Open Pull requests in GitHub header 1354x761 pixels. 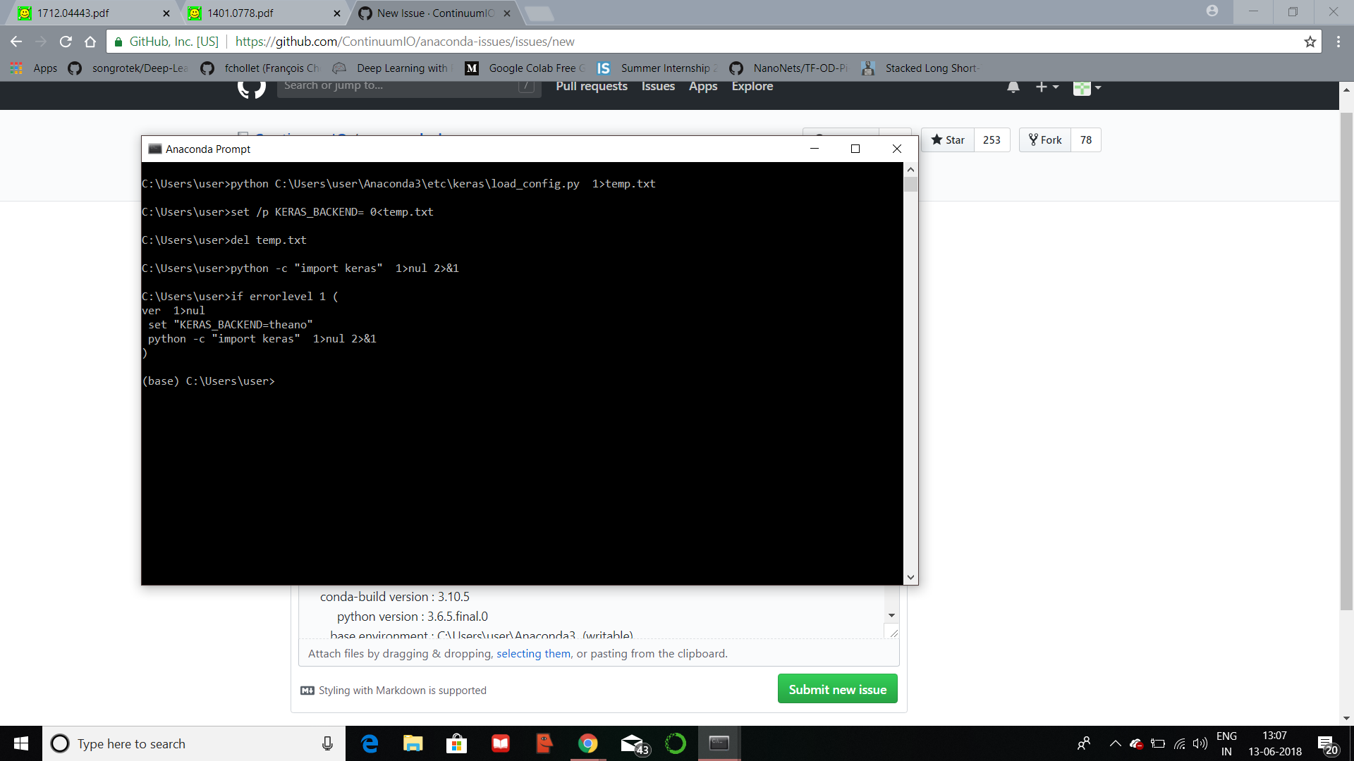point(591,86)
